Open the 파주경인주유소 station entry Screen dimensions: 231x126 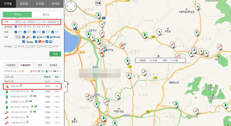(x=32, y=117)
